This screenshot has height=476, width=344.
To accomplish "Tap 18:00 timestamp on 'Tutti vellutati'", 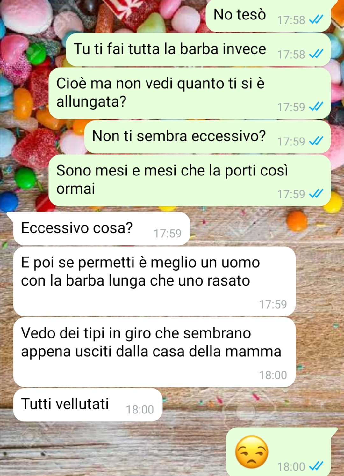I will (140, 410).
